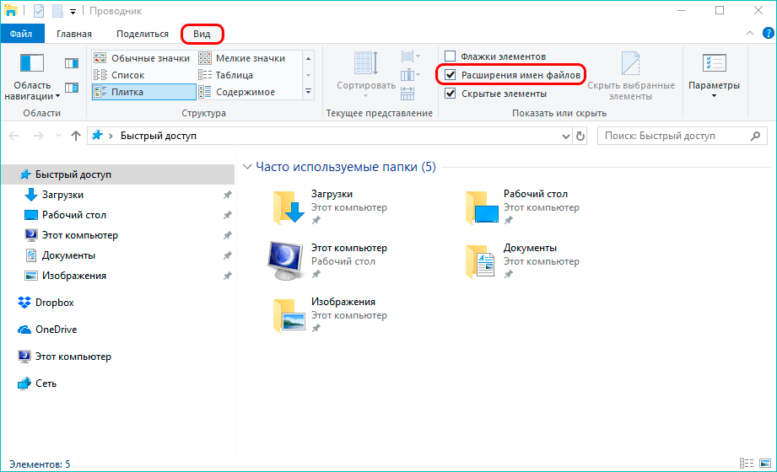Open the blue Help icon

(x=768, y=33)
